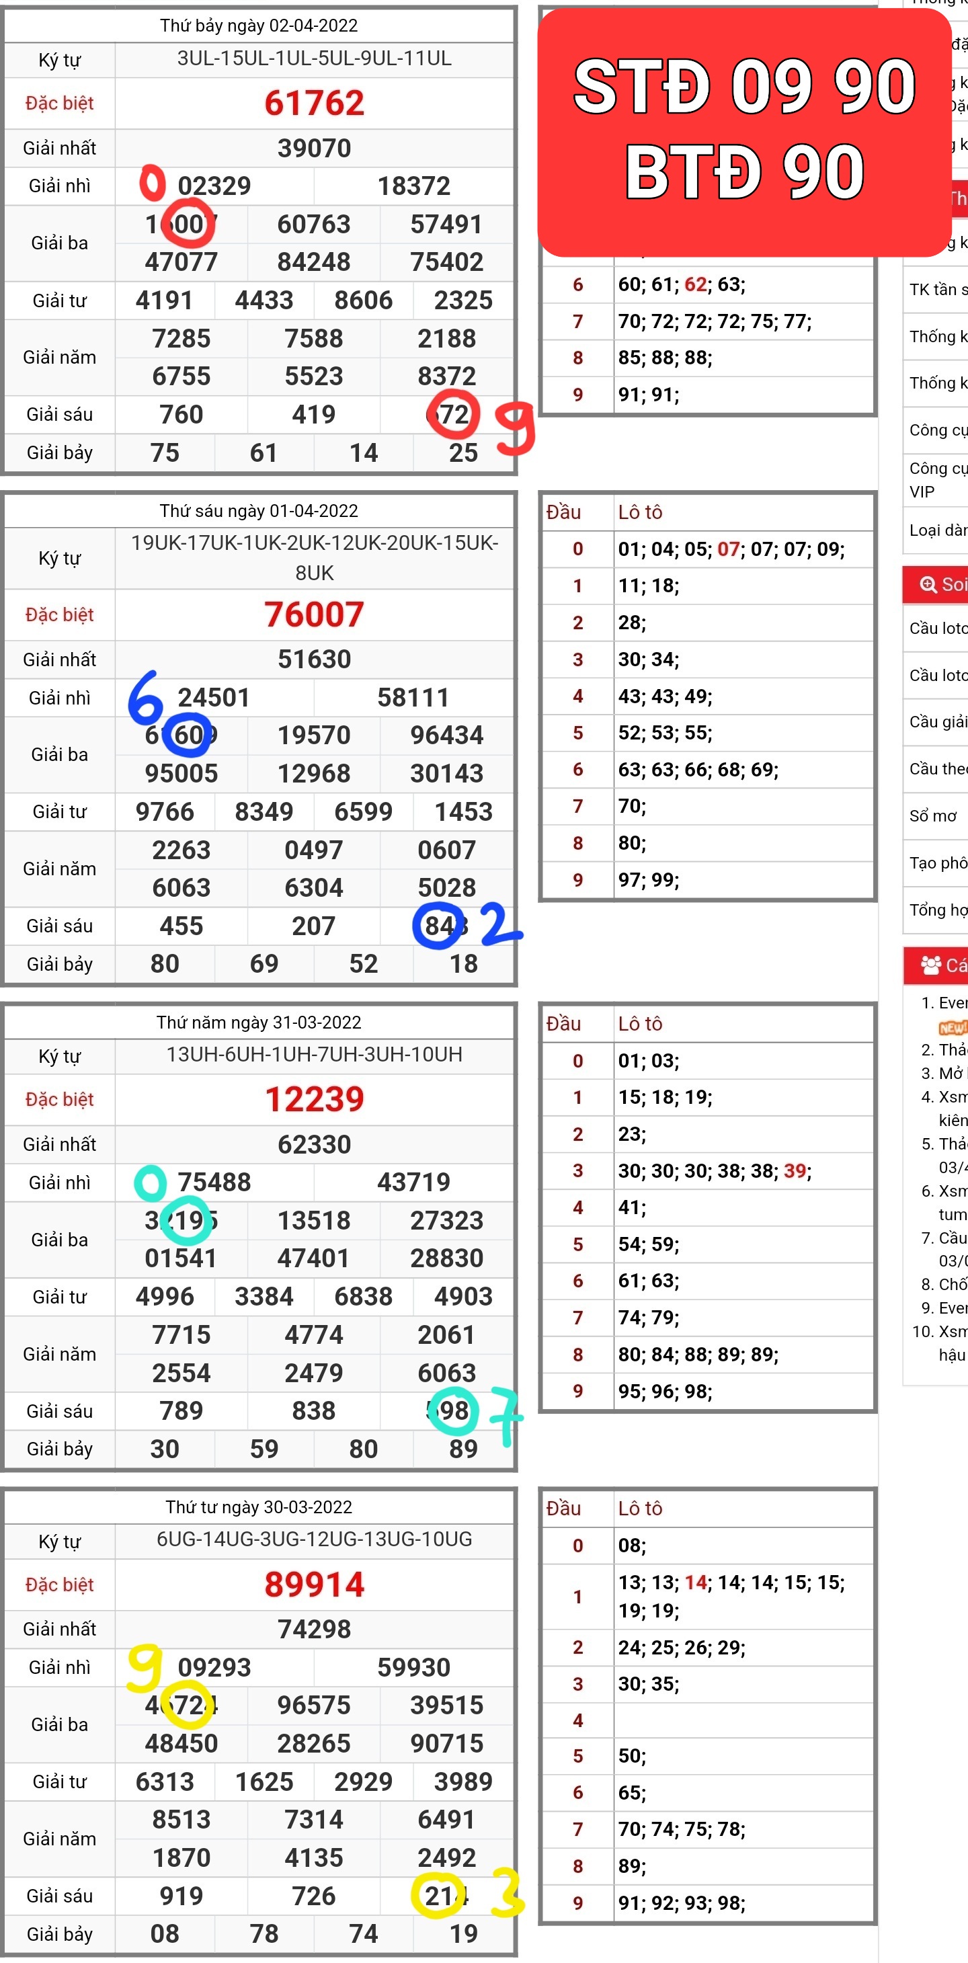The height and width of the screenshot is (1963, 968).
Task: Click the first prize value 39070
Action: tap(314, 148)
